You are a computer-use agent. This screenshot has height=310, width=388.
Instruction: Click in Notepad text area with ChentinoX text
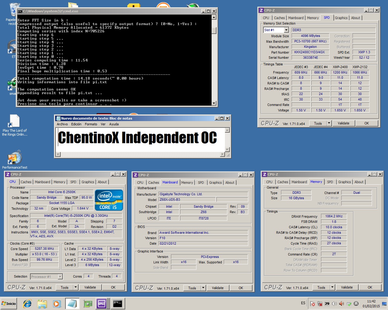pos(140,140)
